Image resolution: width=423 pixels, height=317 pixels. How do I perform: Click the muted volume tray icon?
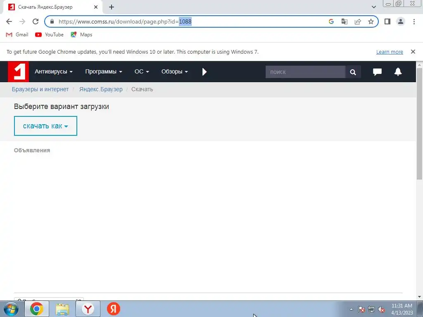tap(381, 310)
